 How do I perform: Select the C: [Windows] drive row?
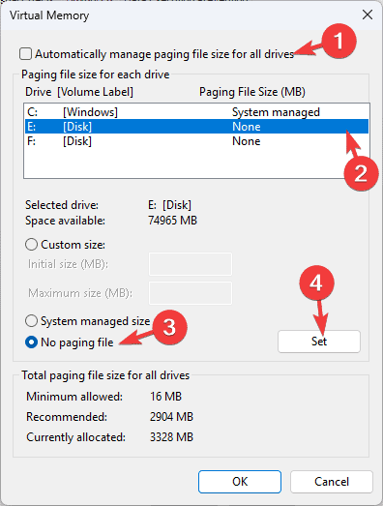[x=196, y=112]
